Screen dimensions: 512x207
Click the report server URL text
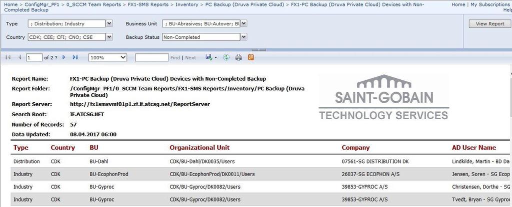[x=140, y=104]
